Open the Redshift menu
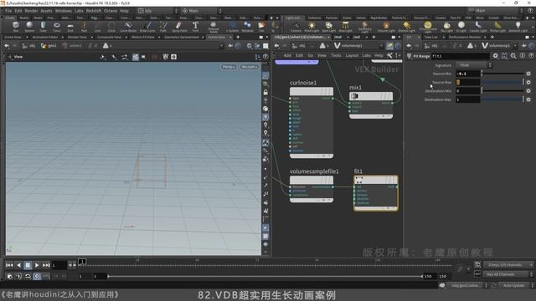The width and height of the screenshot is (536, 301). coord(94,11)
